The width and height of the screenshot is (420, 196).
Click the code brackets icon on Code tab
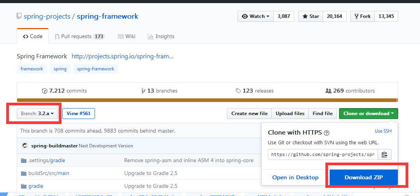(26, 37)
